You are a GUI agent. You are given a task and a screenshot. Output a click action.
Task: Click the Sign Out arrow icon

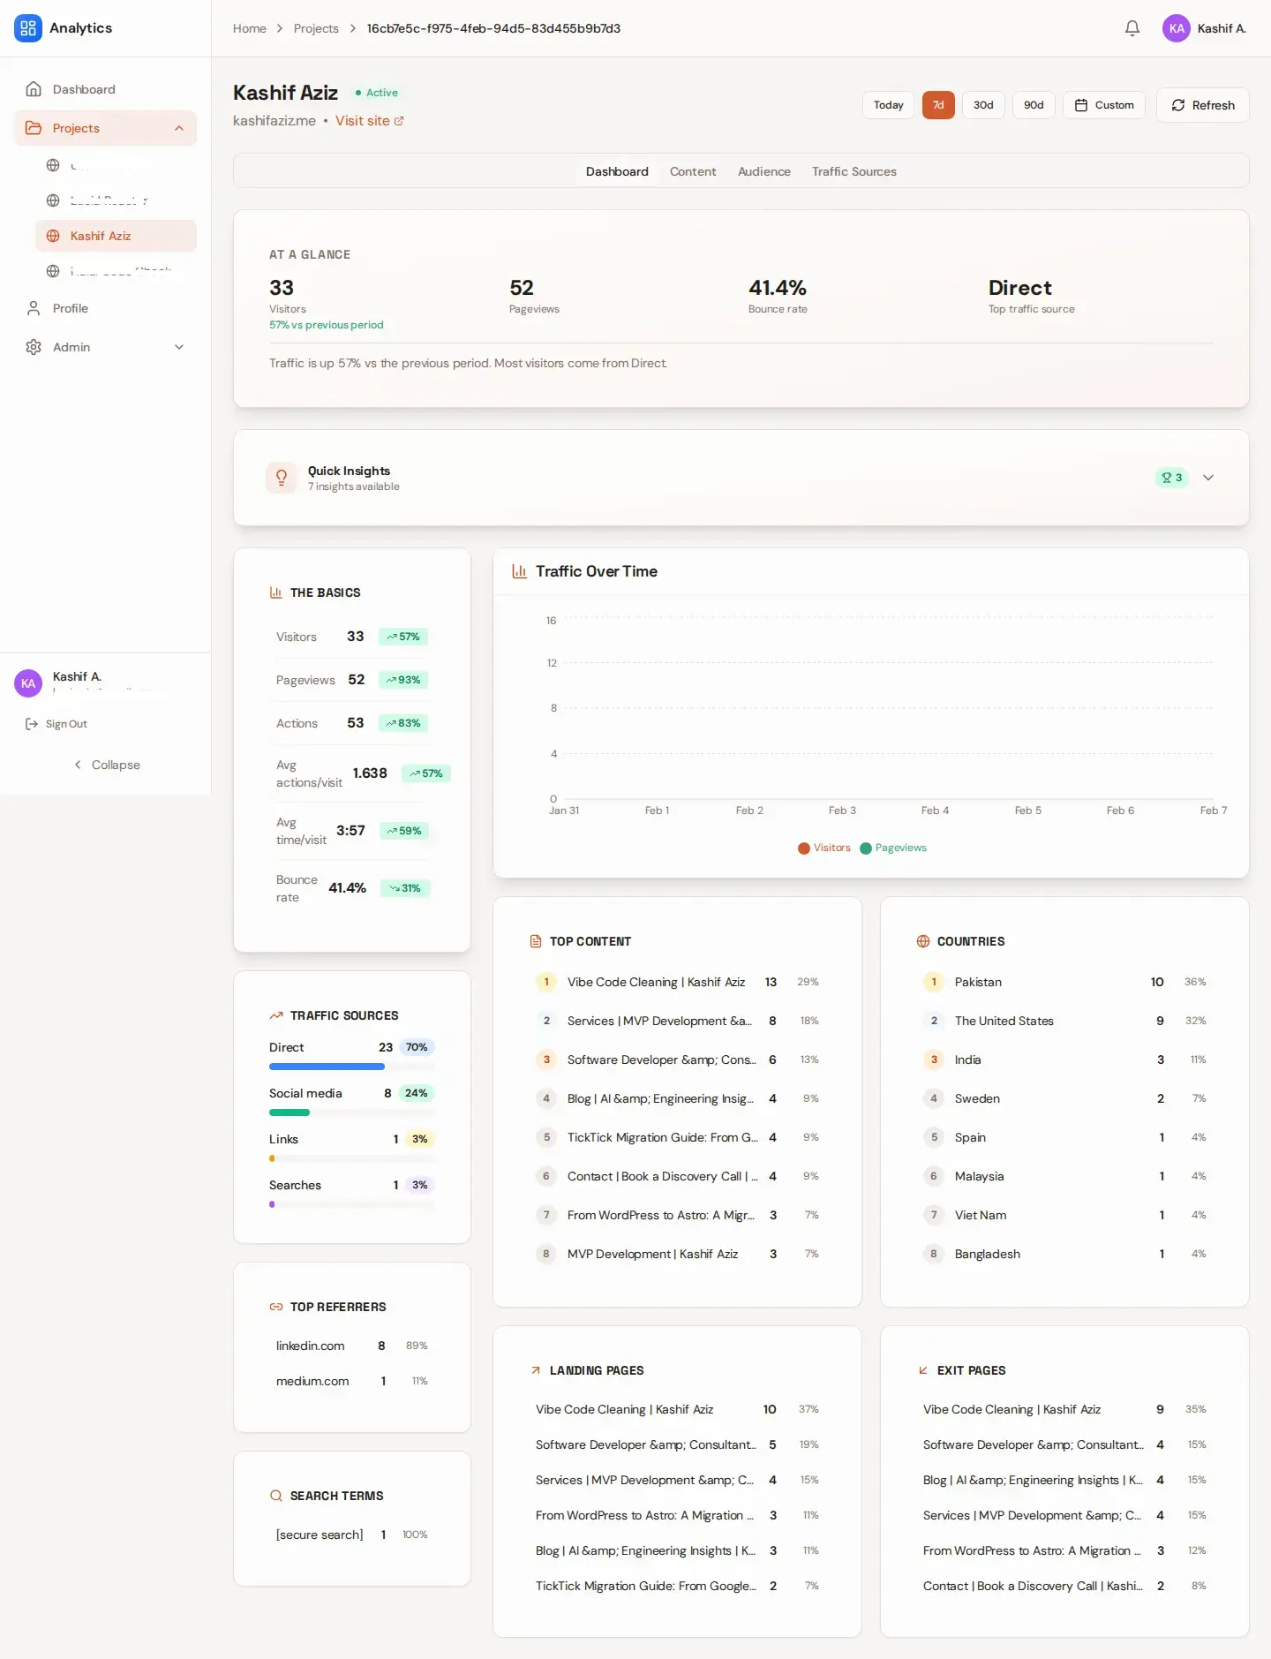[x=32, y=724]
